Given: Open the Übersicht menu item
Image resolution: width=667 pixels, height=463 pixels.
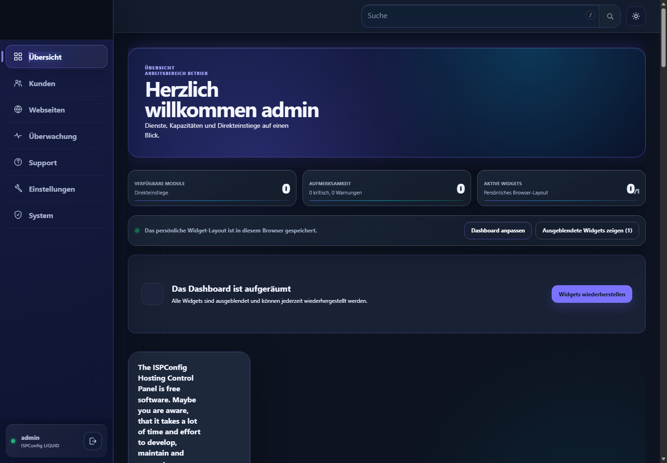Looking at the screenshot, I should coord(57,56).
